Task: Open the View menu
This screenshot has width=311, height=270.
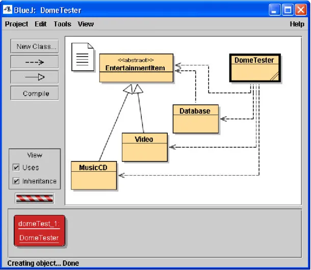Action: pyautogui.click(x=86, y=24)
